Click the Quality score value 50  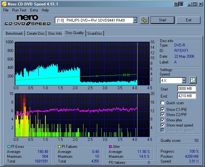(x=196, y=141)
